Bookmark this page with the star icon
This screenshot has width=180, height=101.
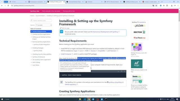point(156,6)
